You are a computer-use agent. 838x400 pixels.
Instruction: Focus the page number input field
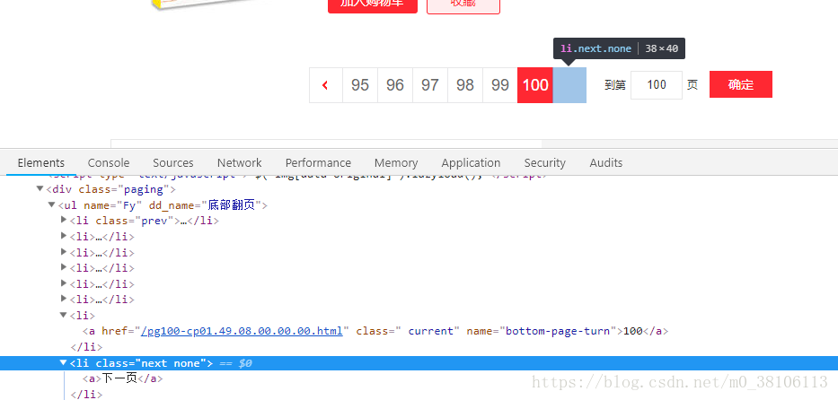[657, 85]
